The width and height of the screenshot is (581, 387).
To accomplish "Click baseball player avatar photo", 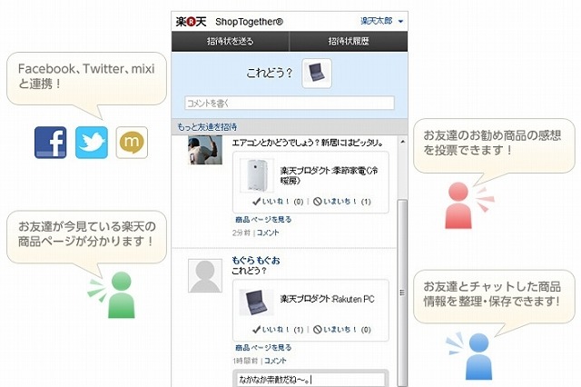I will click(x=205, y=150).
